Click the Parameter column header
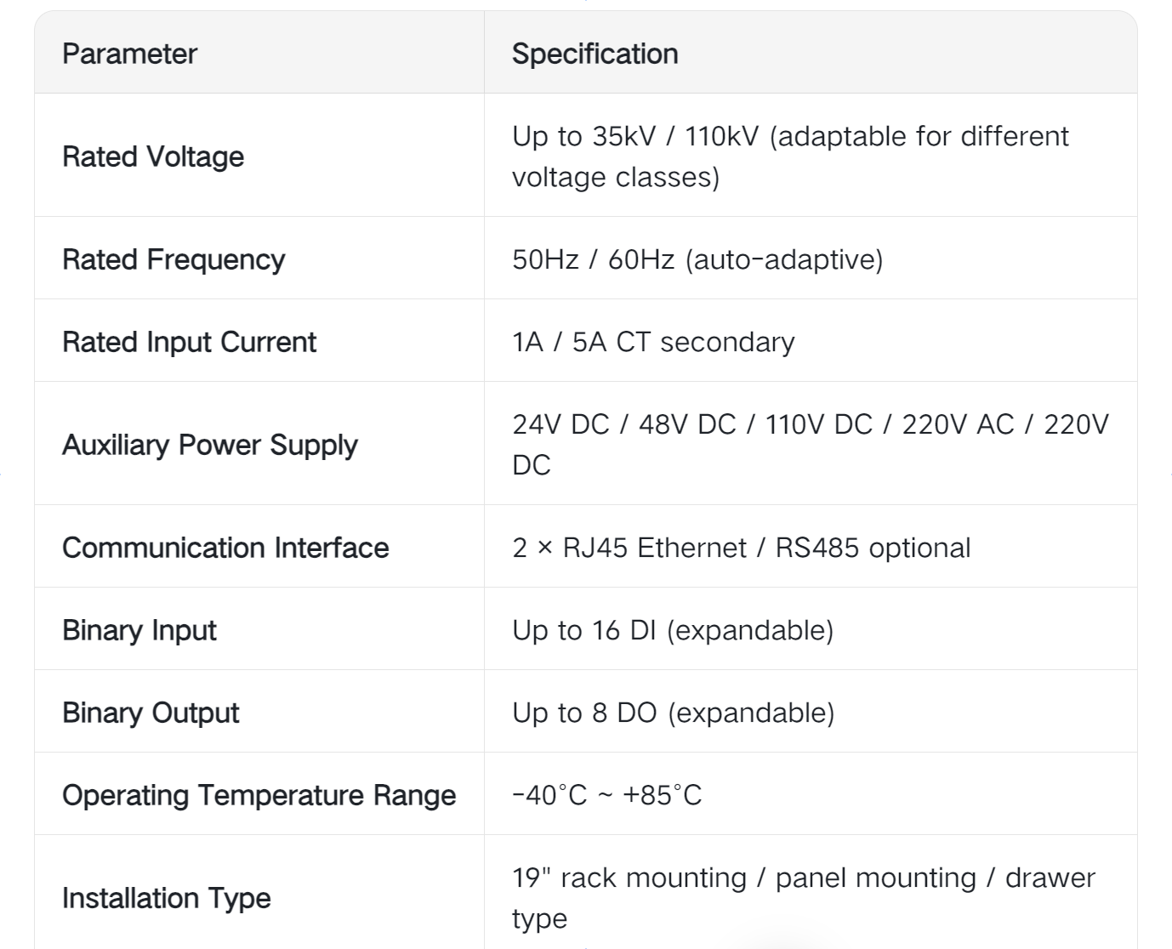The image size is (1172, 949). pyautogui.click(x=129, y=54)
